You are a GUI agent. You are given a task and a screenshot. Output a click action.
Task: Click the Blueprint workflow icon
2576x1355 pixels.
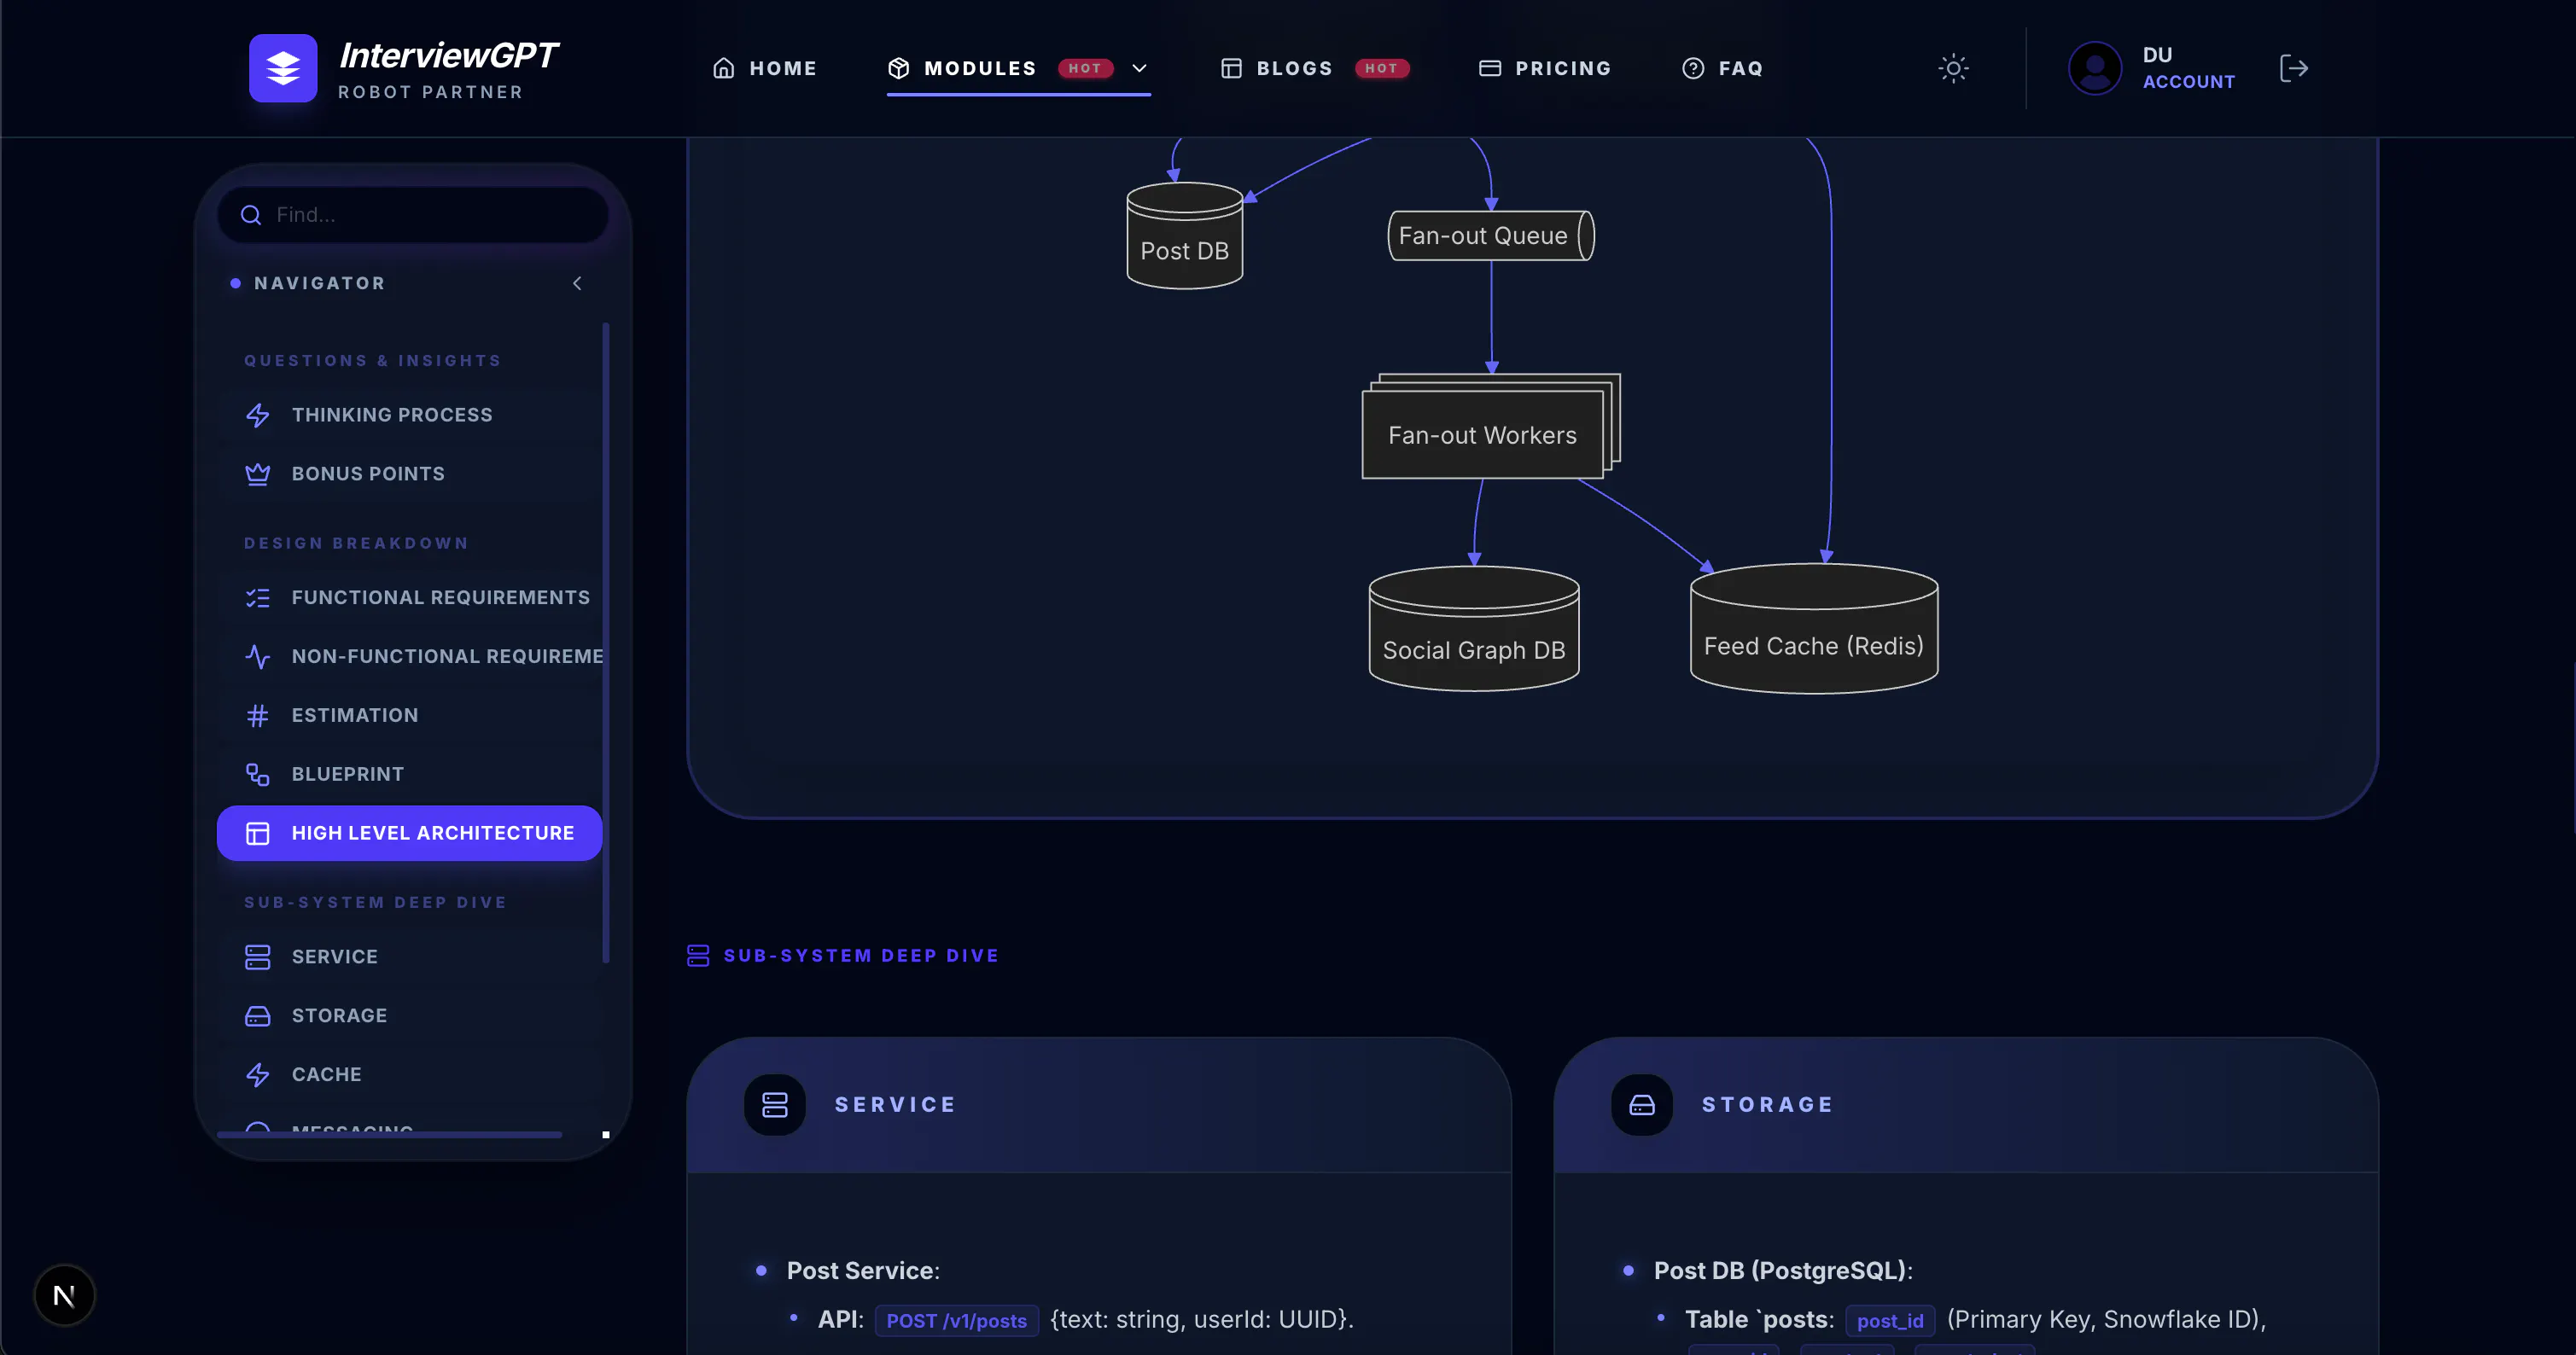click(x=258, y=775)
